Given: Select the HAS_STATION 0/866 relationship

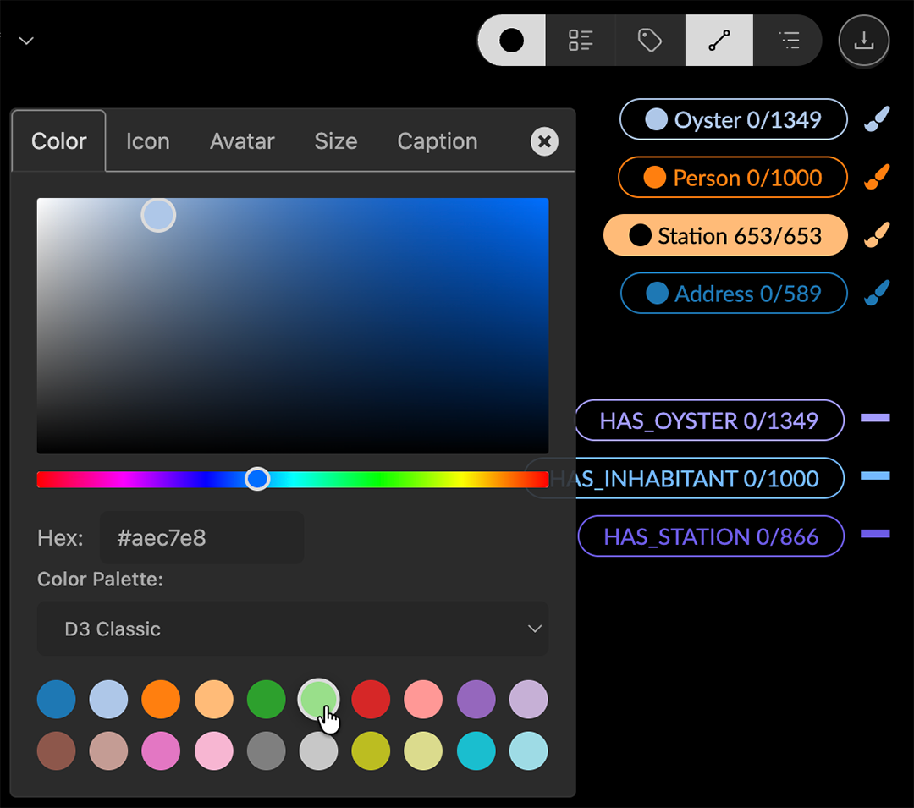Looking at the screenshot, I should tap(711, 536).
